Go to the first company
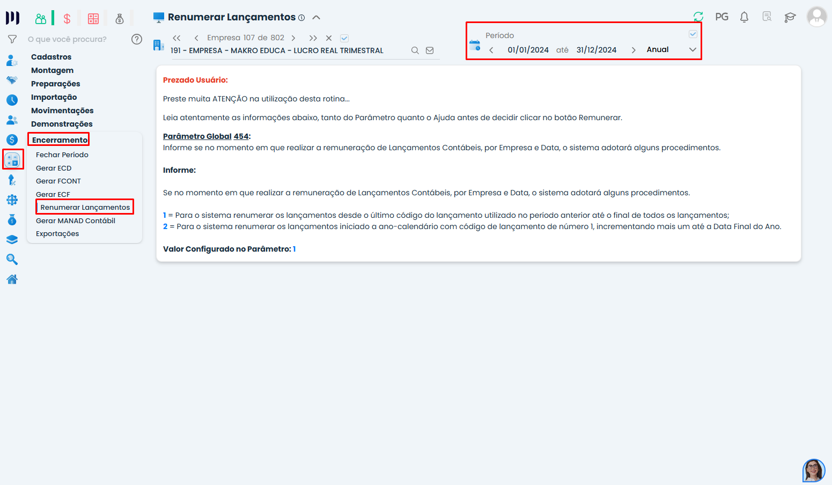The width and height of the screenshot is (832, 485). point(176,38)
